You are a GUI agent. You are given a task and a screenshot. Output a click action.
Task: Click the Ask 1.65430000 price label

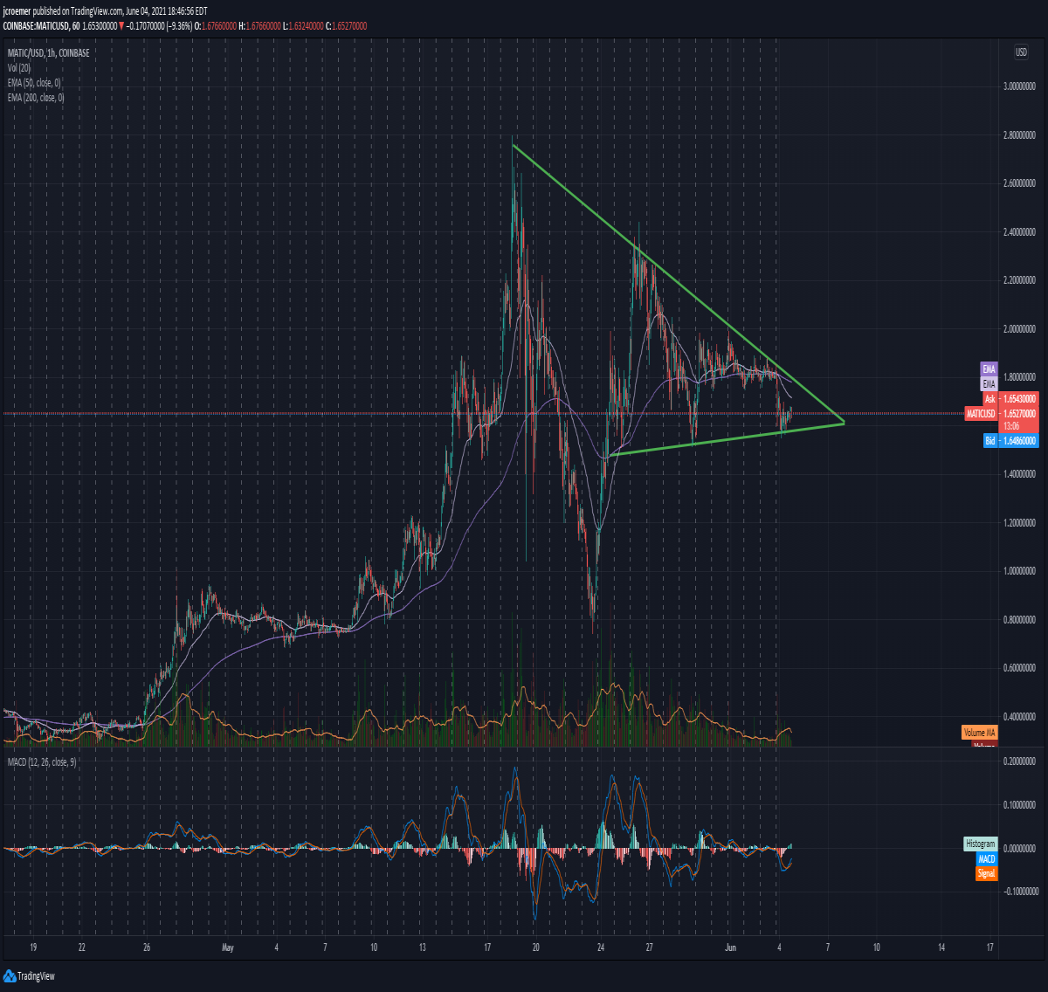pyautogui.click(x=1010, y=398)
